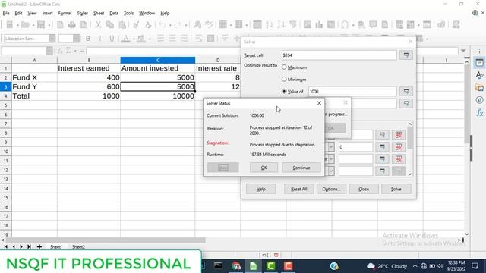Click the Value of shrink button
The height and width of the screenshot is (273, 486).
click(x=406, y=91)
